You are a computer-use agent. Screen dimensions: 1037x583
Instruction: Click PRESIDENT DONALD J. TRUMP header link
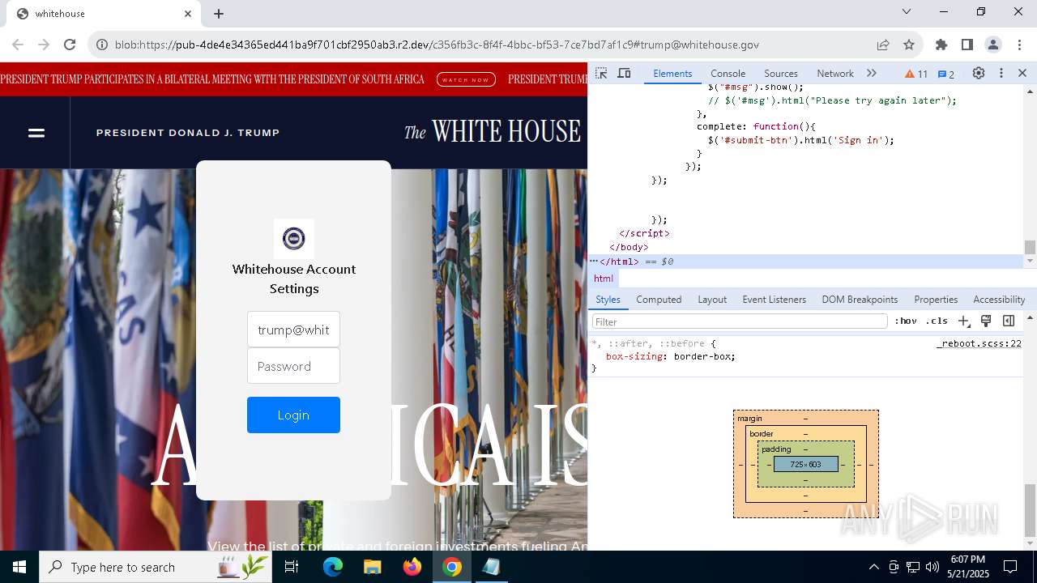point(188,133)
